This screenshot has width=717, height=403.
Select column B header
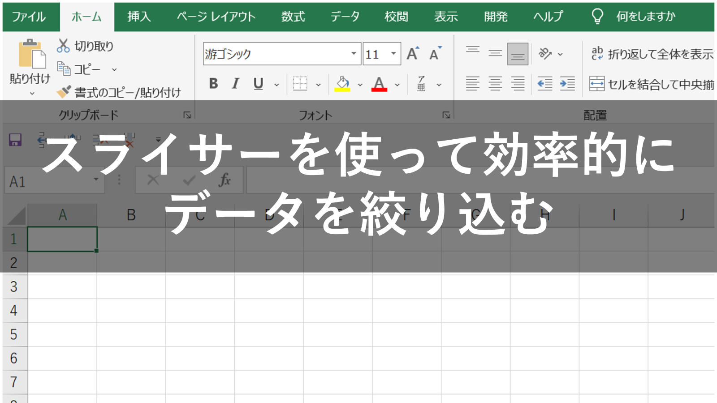pyautogui.click(x=131, y=215)
